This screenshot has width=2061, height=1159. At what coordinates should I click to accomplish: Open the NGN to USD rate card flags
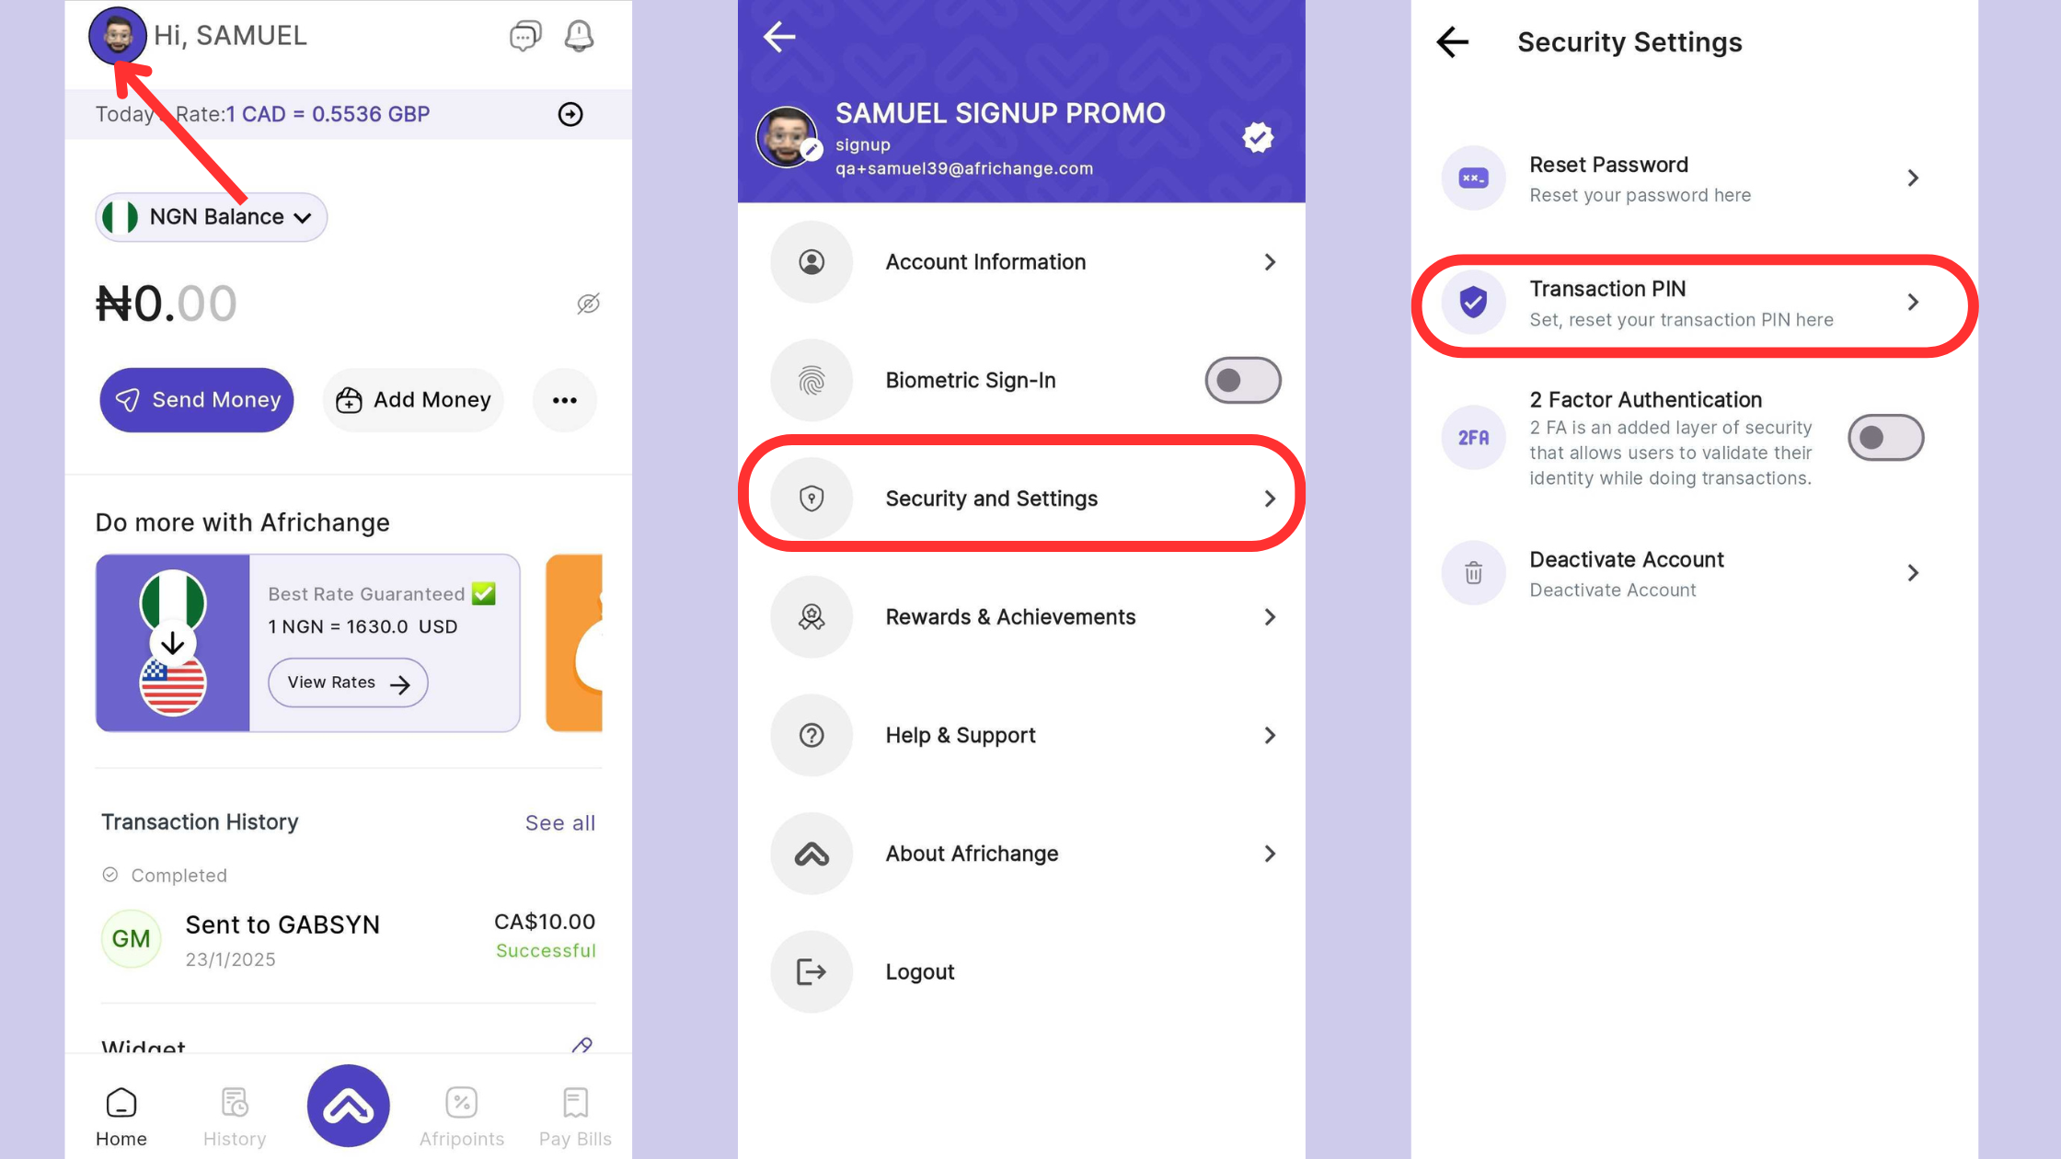click(173, 643)
